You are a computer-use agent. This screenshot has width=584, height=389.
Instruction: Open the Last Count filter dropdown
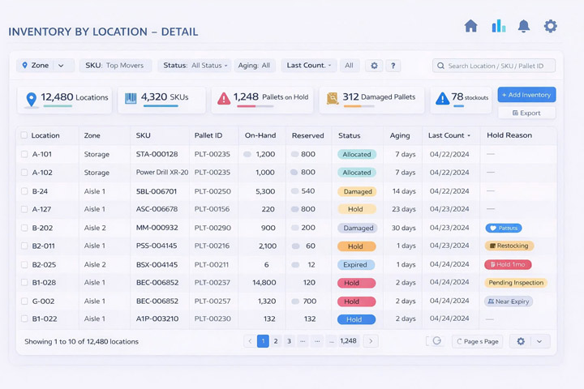[308, 66]
